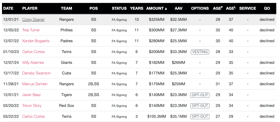Sort contracts by AAV column header
The height and width of the screenshot is (122, 280).
[179, 8]
